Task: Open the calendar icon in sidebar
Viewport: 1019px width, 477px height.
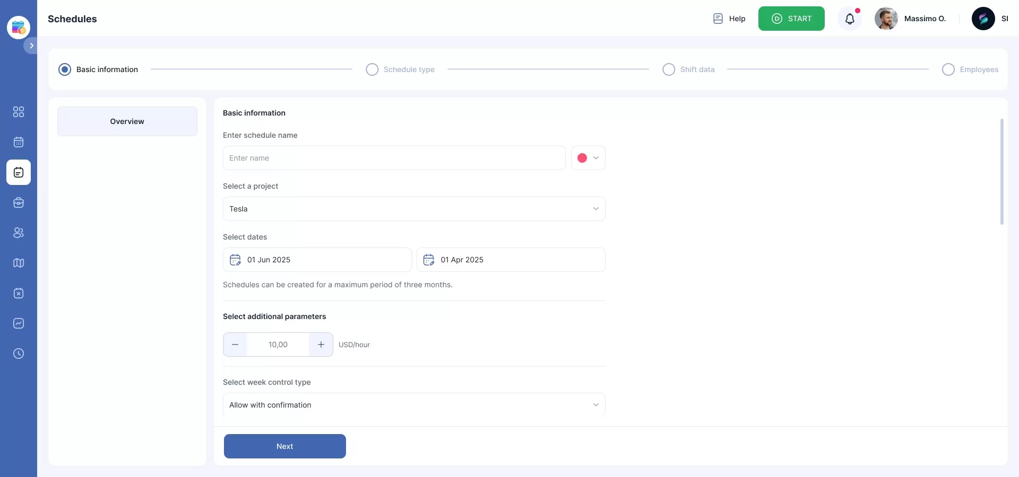Action: coord(19,142)
